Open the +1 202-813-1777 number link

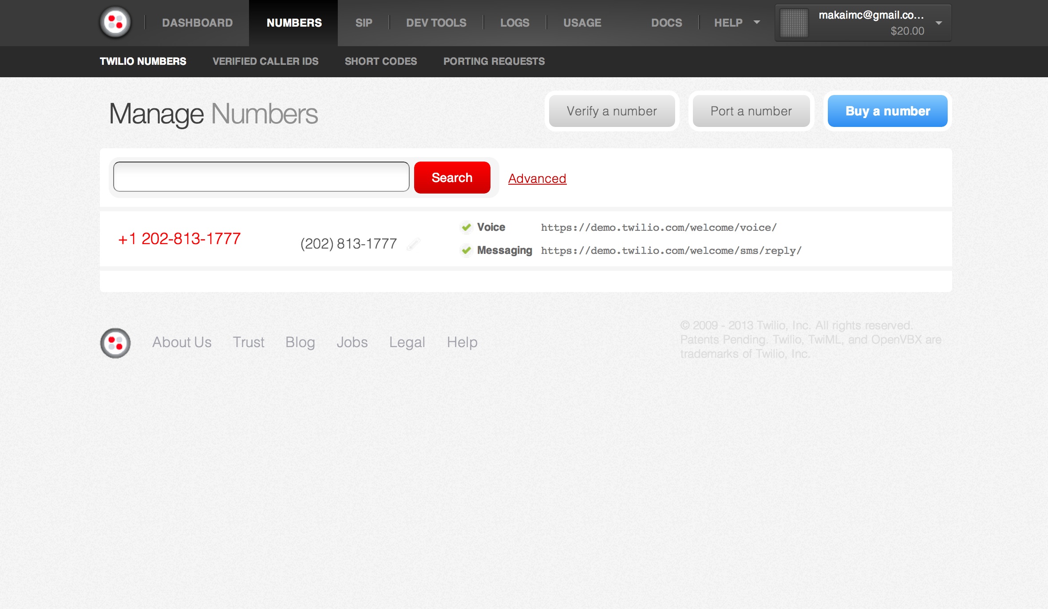click(x=179, y=239)
